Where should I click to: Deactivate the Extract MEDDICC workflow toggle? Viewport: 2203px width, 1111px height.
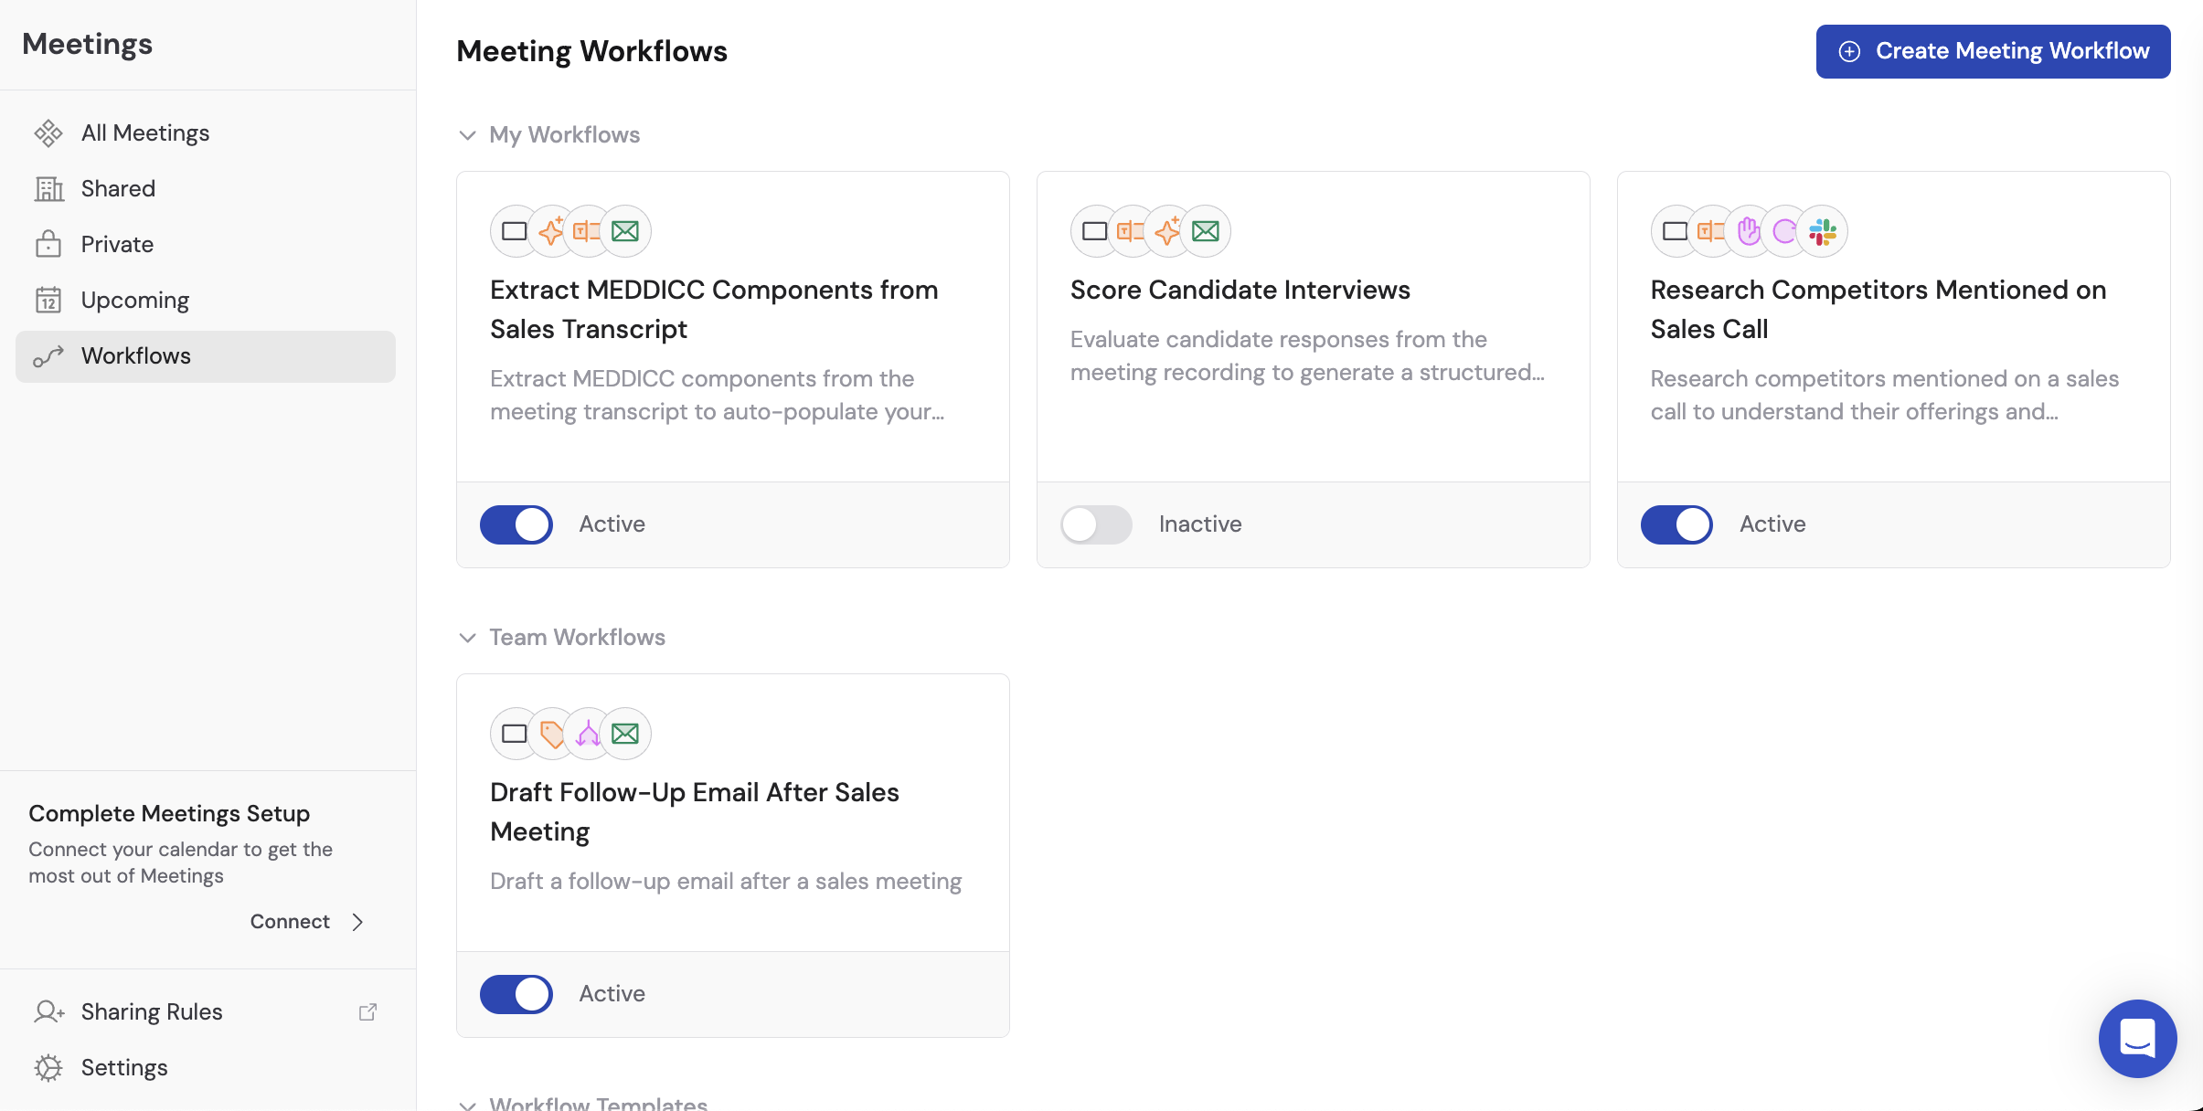(x=516, y=524)
